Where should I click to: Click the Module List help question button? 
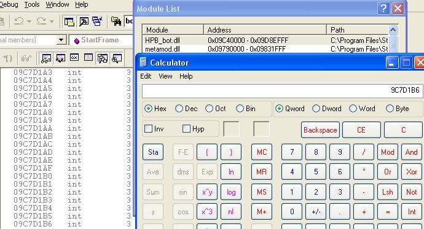pos(383,9)
